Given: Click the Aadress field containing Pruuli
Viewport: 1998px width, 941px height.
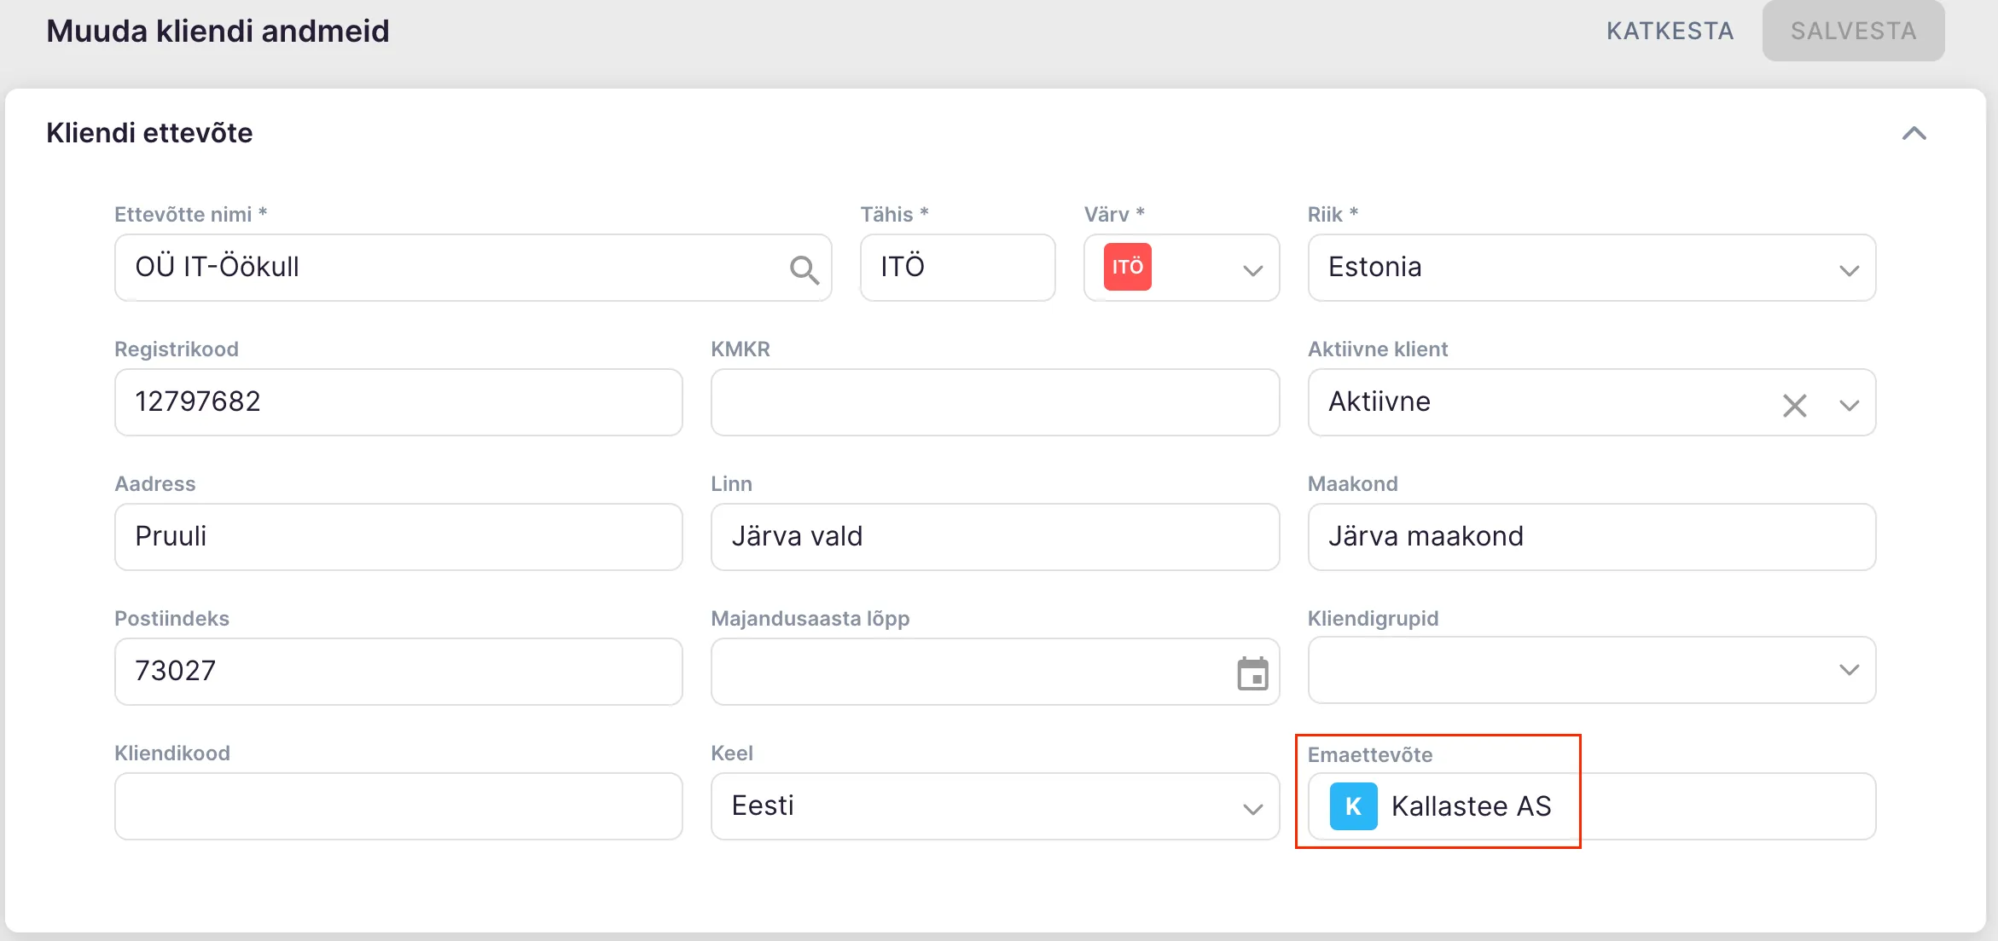Looking at the screenshot, I should [398, 537].
